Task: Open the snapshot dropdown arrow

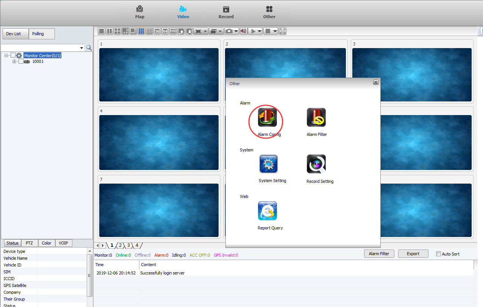Action: (236, 31)
